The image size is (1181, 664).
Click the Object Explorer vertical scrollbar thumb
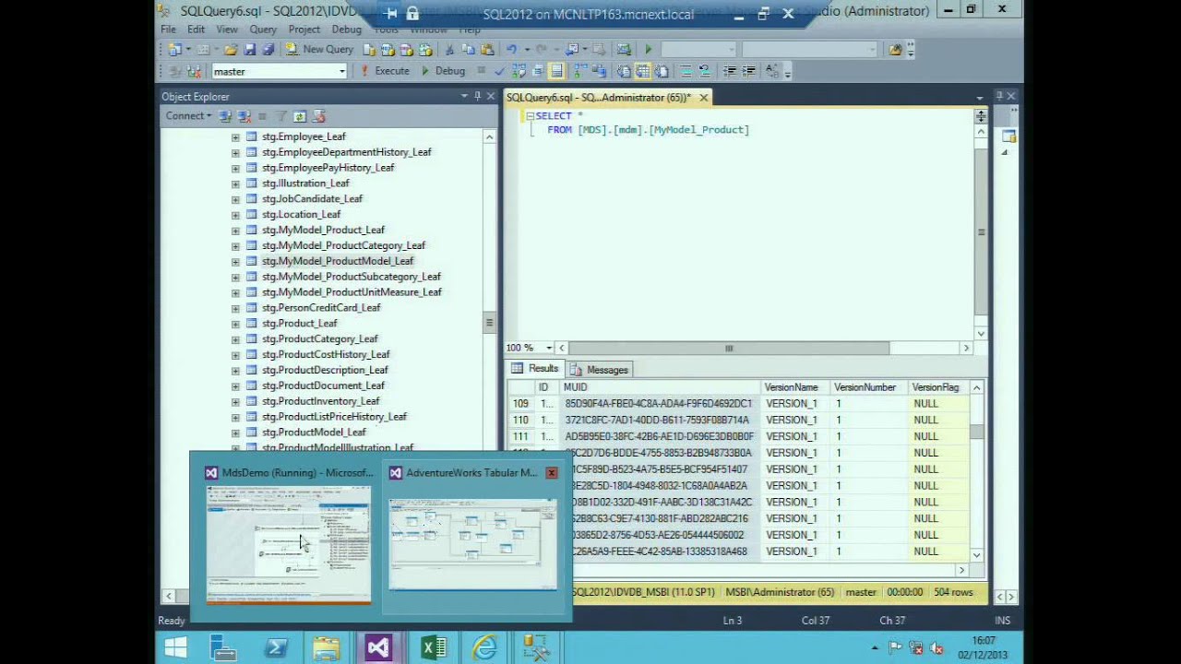click(x=489, y=323)
